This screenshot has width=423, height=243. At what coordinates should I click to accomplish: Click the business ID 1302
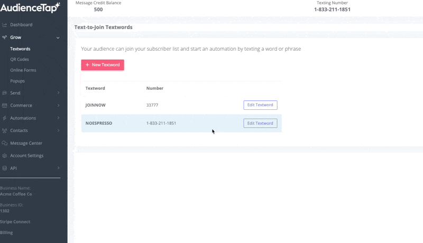point(5,211)
